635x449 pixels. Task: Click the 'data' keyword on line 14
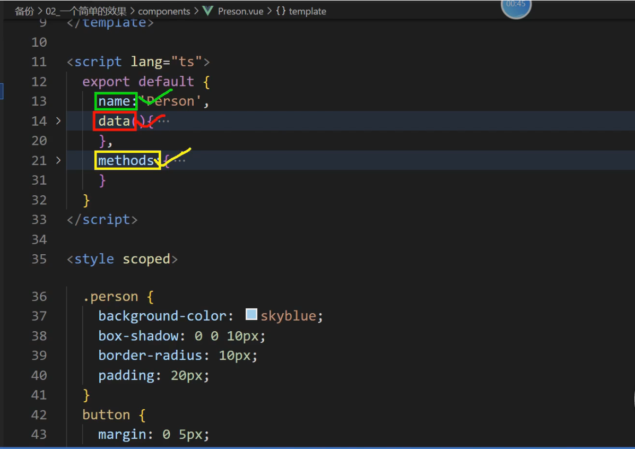coord(114,121)
